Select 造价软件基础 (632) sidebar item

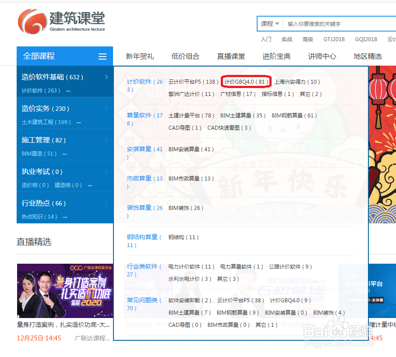point(52,77)
